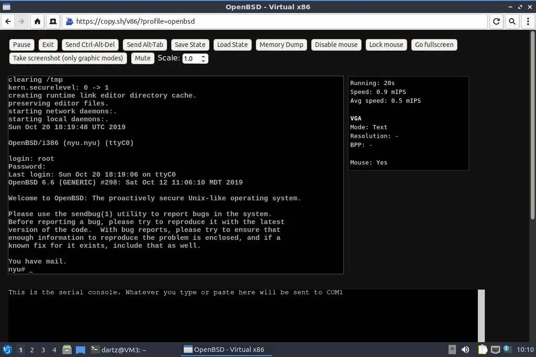The image size is (536, 357).
Task: Click the 'Avg speed: 0.5 mIPS' line
Action: tap(385, 101)
